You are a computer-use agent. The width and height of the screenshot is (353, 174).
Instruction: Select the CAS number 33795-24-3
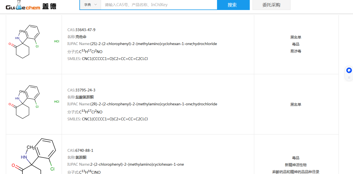point(85,90)
